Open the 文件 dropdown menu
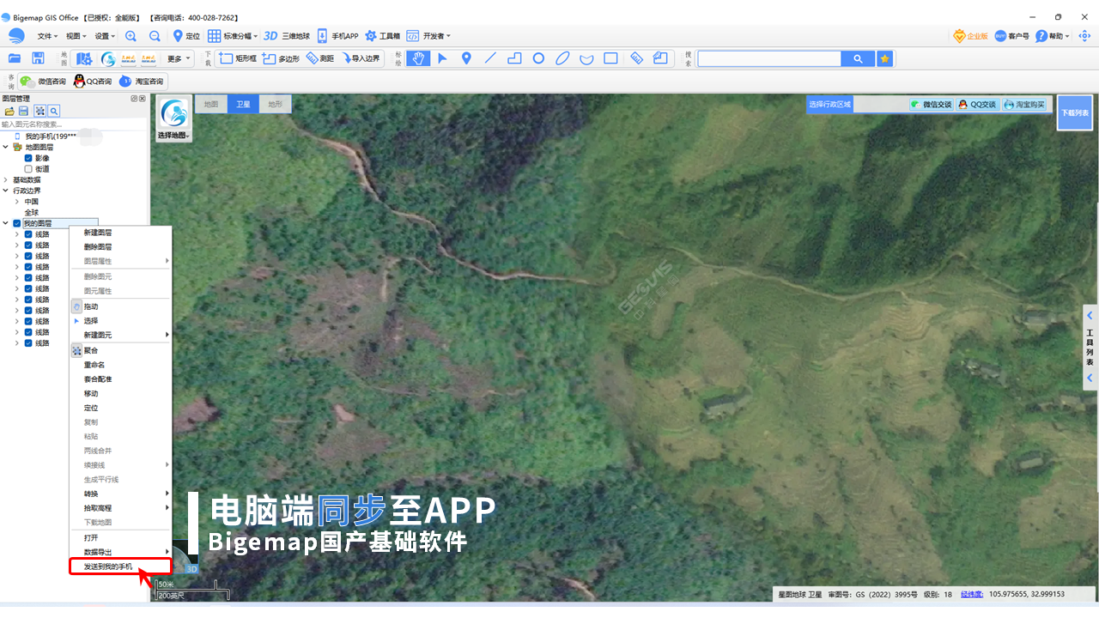 47,36
